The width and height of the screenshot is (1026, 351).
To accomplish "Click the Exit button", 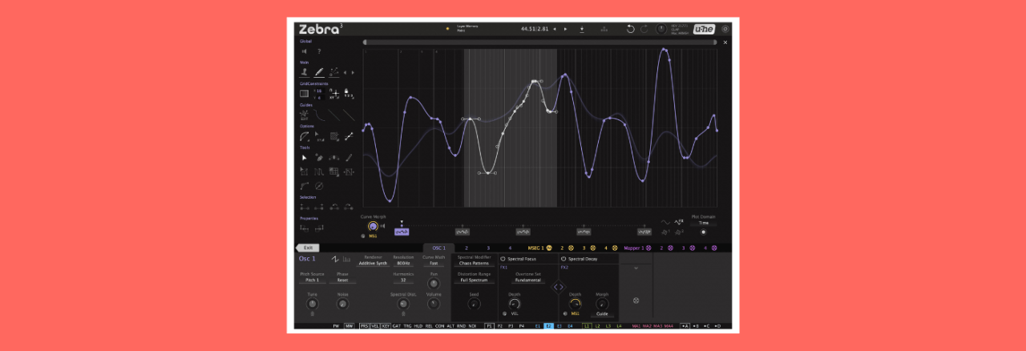I will click(307, 248).
